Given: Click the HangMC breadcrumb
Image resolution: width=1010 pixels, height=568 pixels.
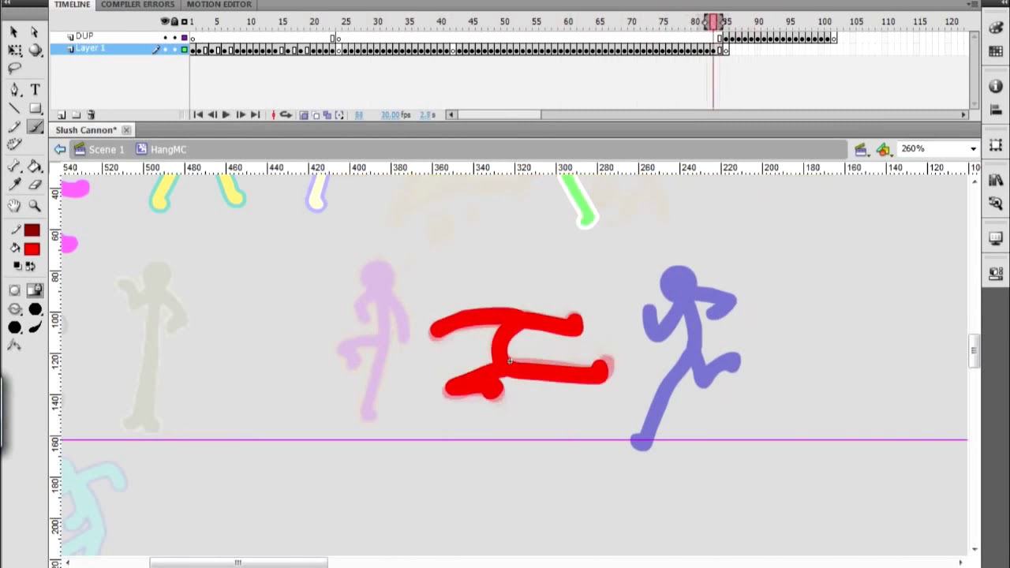Looking at the screenshot, I should pyautogui.click(x=161, y=149).
